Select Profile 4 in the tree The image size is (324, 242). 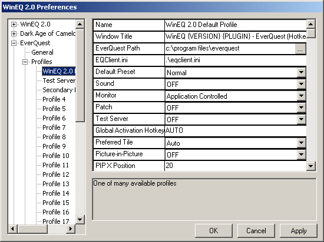(54, 99)
